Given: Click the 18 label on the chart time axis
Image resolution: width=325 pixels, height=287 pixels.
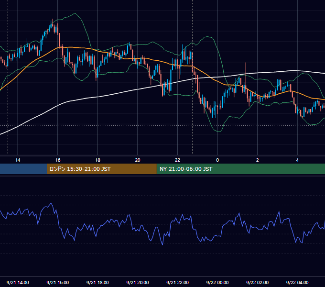Looking at the screenshot, I should (97, 160).
